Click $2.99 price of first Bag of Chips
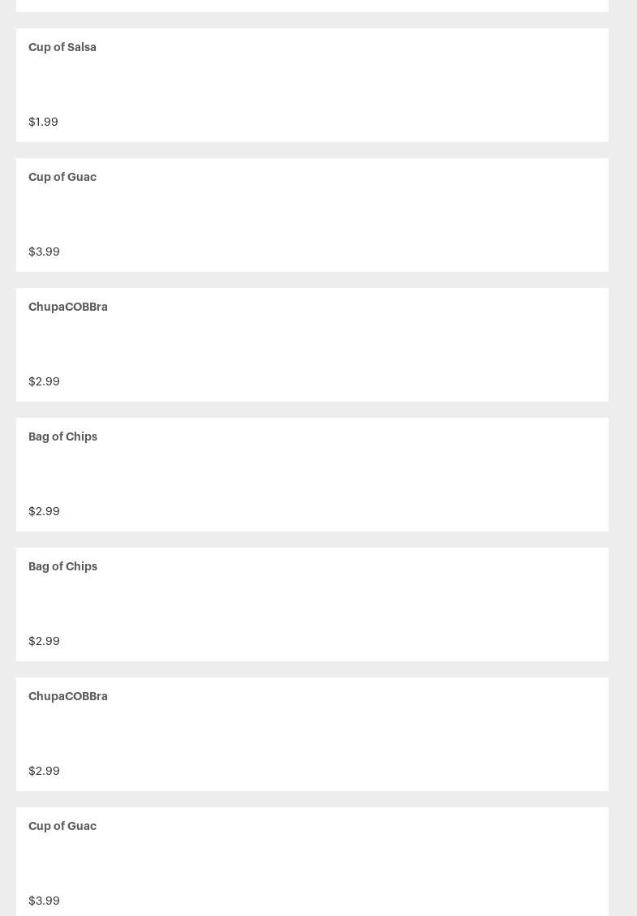The width and height of the screenshot is (637, 916). point(44,511)
